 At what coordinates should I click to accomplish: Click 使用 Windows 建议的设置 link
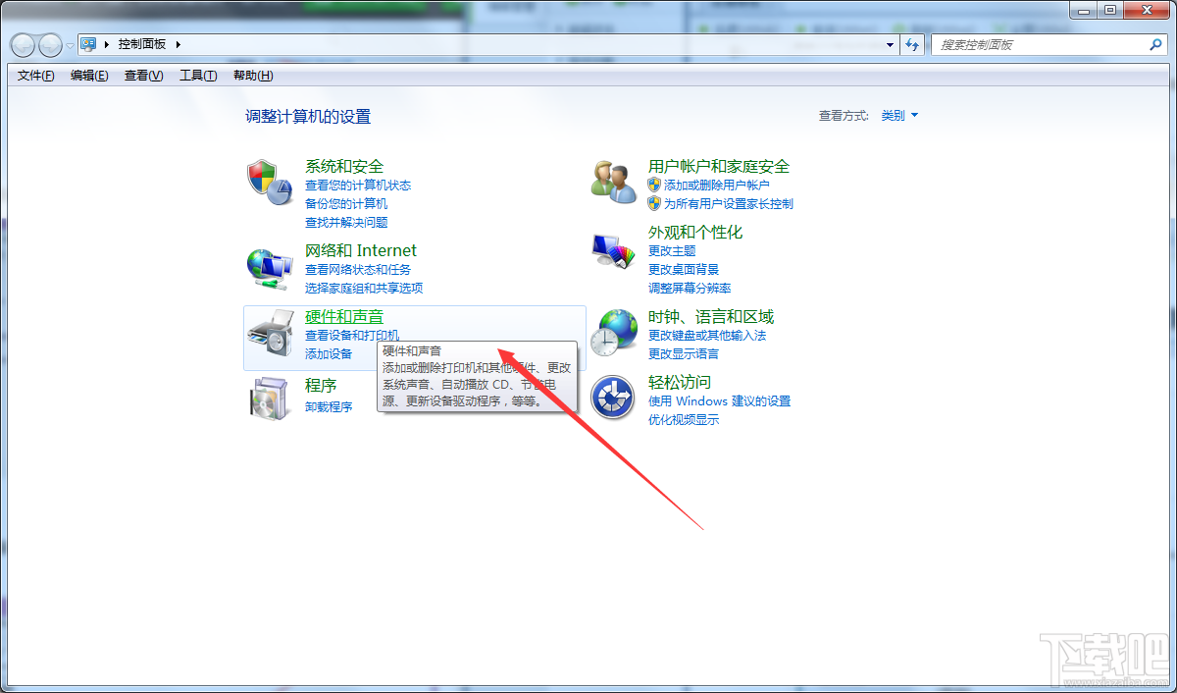719,400
